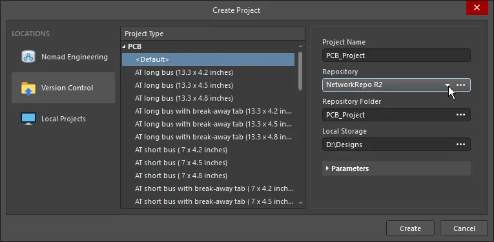Click the Version Control folder icon
The width and height of the screenshot is (494, 242).
[28, 88]
